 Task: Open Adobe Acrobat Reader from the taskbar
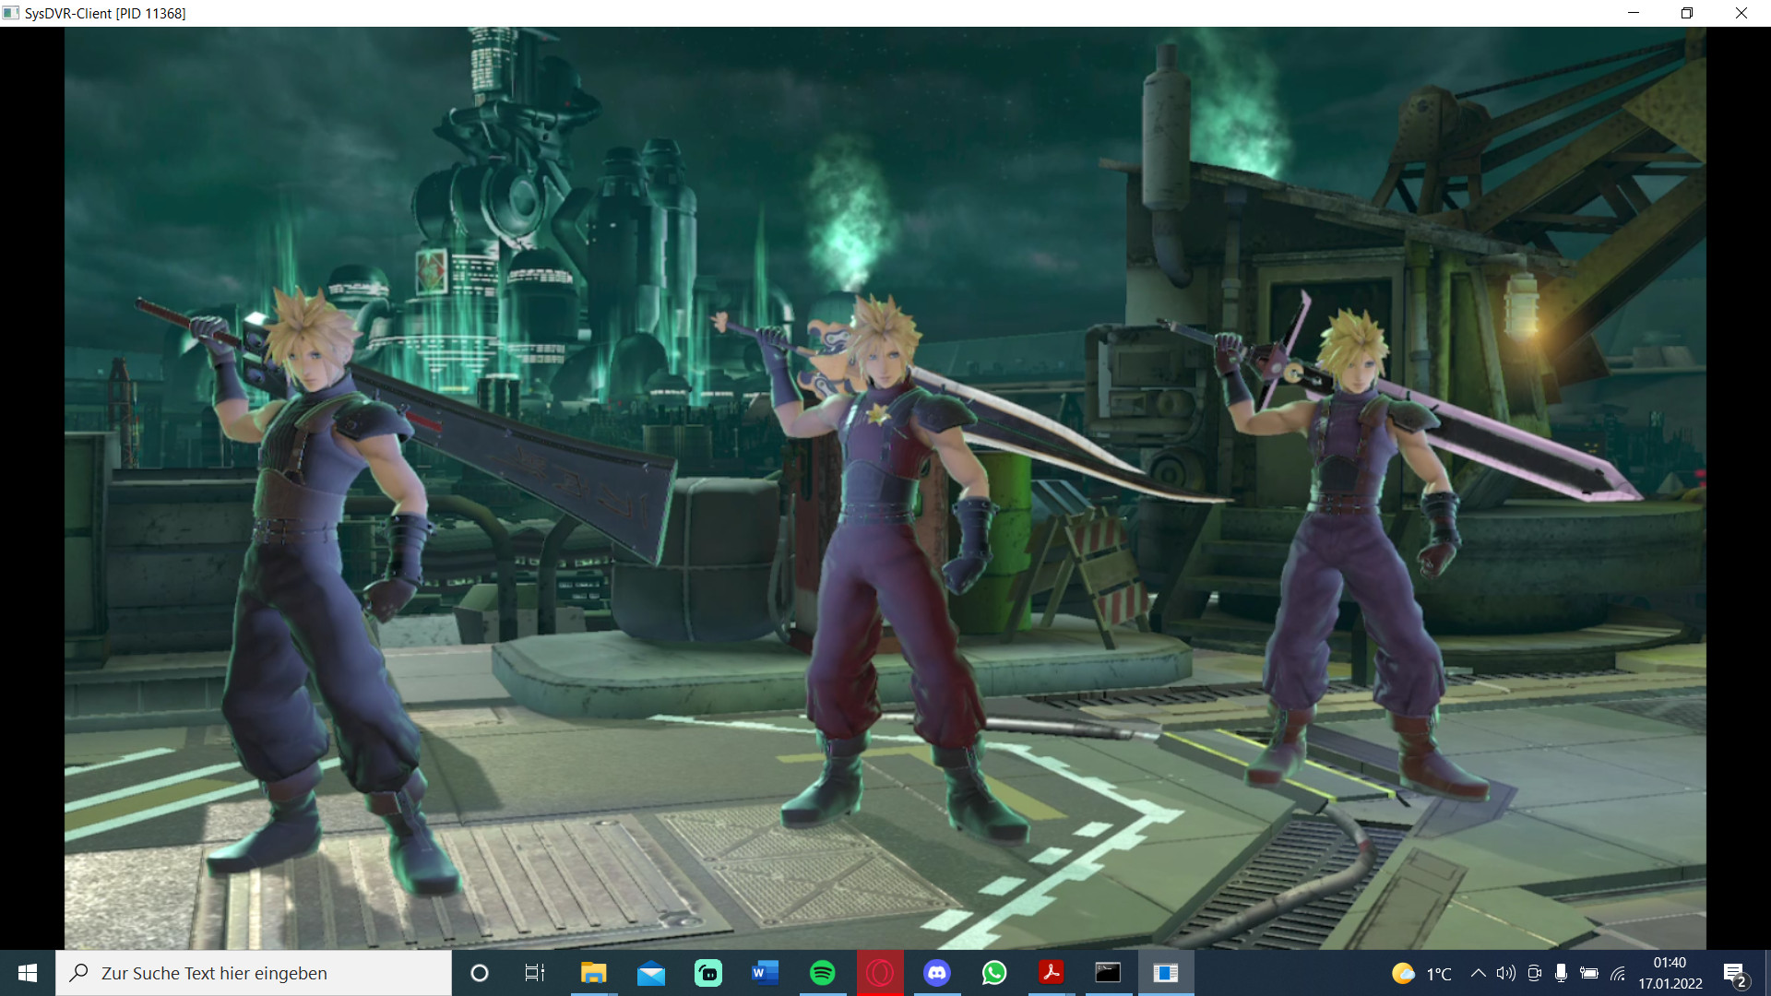[x=1052, y=973]
